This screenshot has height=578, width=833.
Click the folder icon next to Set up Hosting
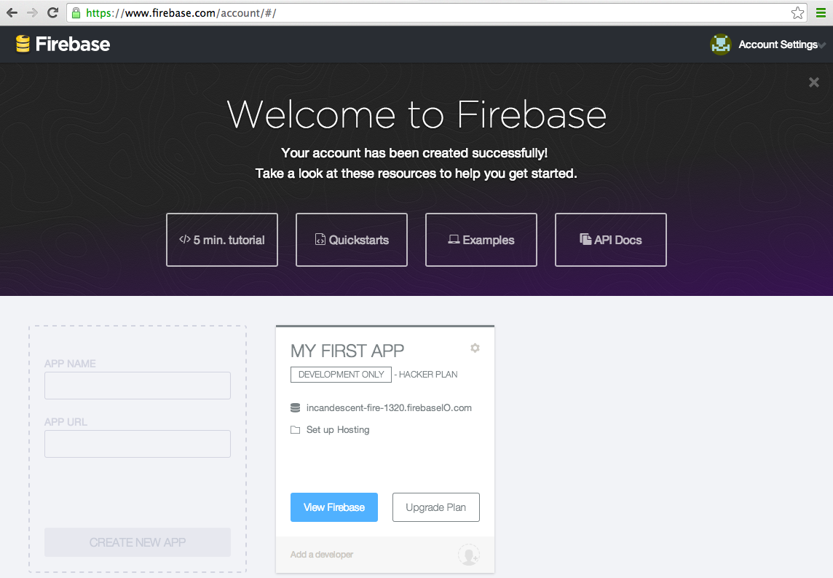[296, 429]
